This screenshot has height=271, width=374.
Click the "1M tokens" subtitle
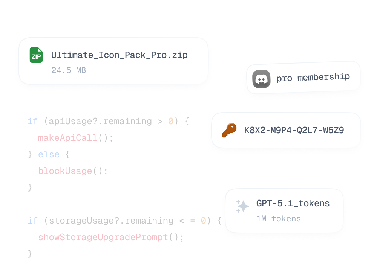tap(279, 219)
